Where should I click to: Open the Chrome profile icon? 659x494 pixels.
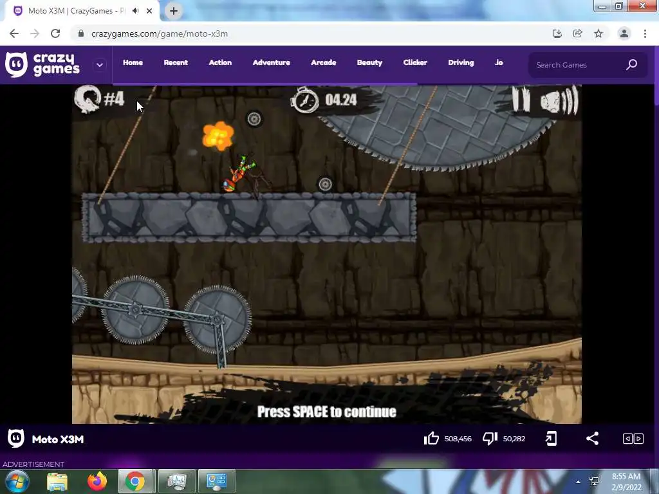point(624,33)
